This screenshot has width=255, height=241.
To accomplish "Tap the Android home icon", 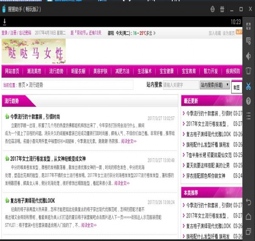I will pyautogui.click(x=248, y=217).
